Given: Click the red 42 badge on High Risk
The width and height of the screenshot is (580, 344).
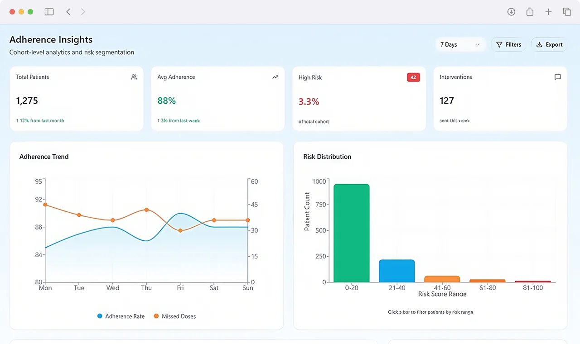Looking at the screenshot, I should click(413, 77).
